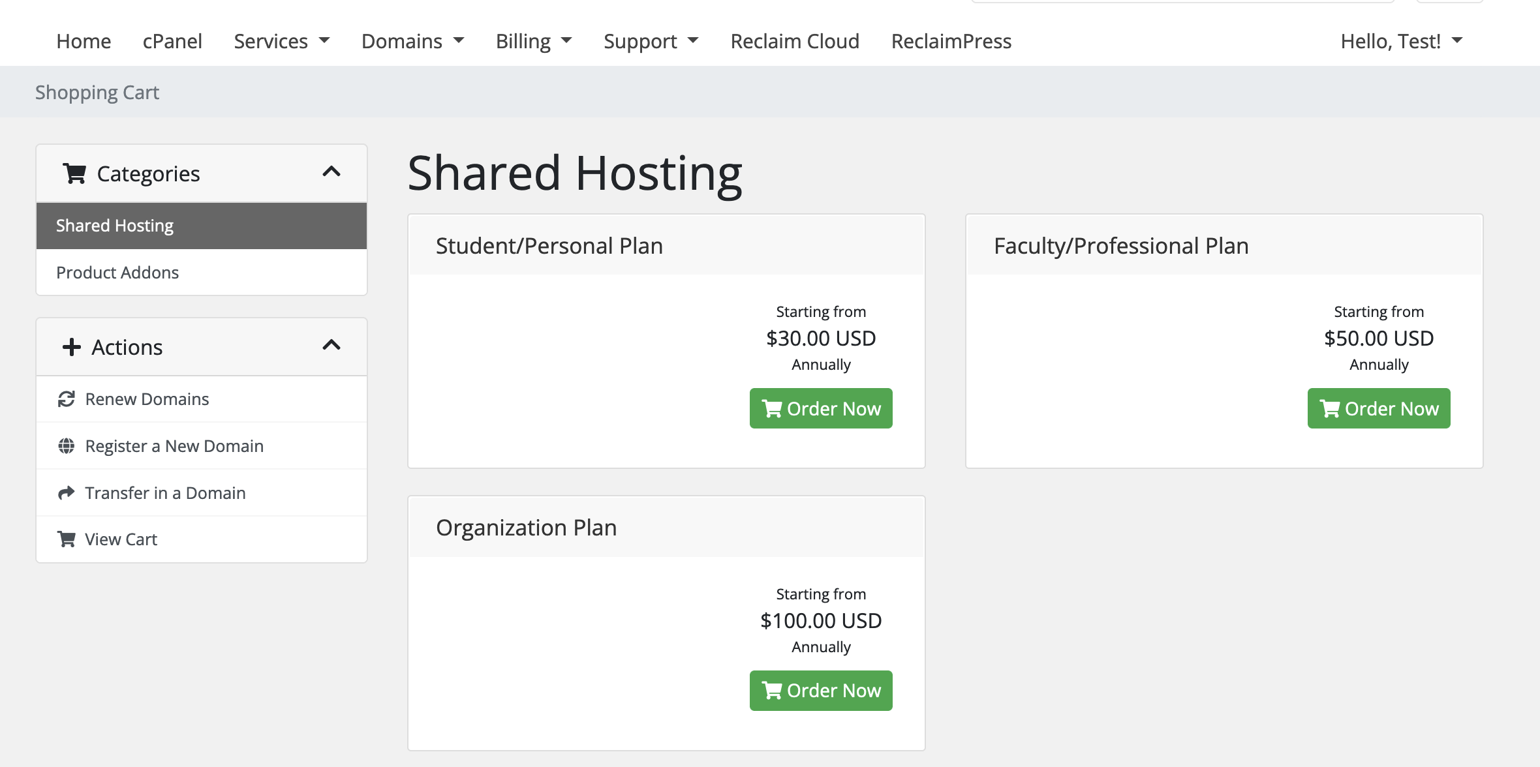Viewport: 1540px width, 767px height.
Task: Click the Actions plus icon
Action: (x=72, y=347)
